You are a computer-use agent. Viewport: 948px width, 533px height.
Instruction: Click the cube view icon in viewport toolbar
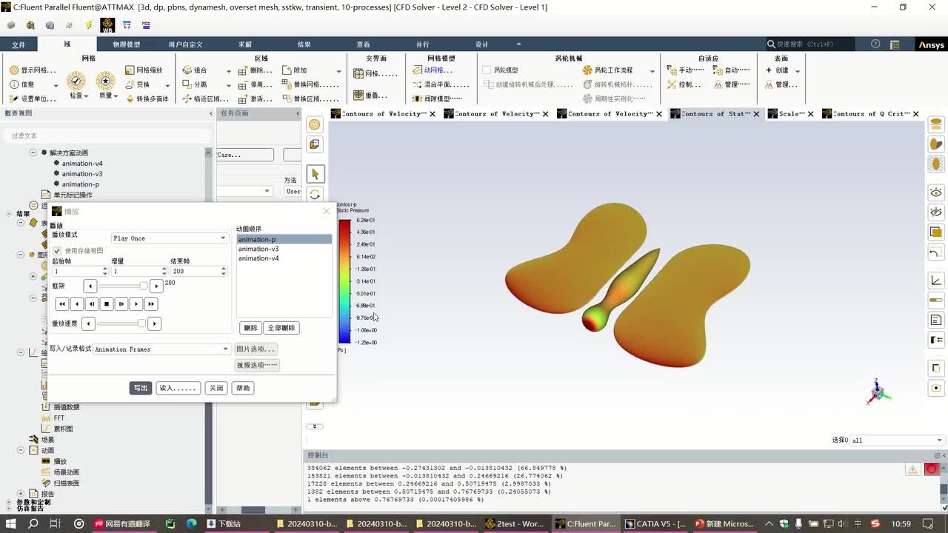315,144
